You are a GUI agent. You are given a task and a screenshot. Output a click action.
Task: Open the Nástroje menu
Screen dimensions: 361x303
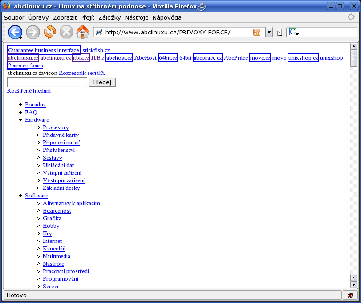coord(137,18)
